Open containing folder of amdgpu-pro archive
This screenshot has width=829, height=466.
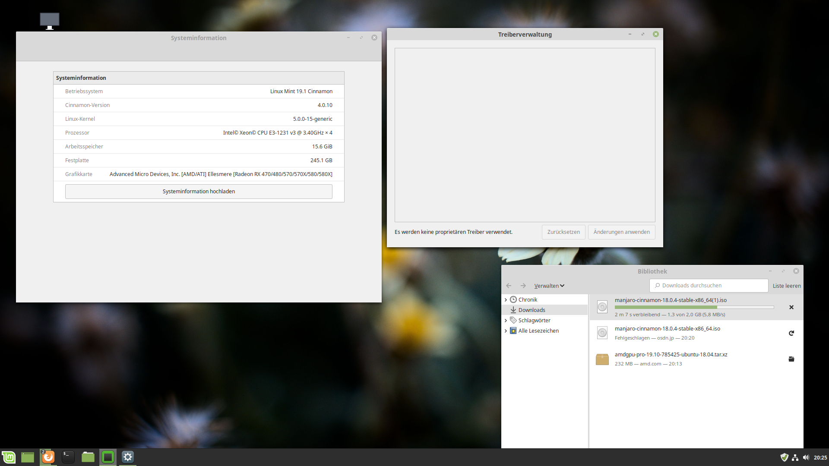coord(791,359)
